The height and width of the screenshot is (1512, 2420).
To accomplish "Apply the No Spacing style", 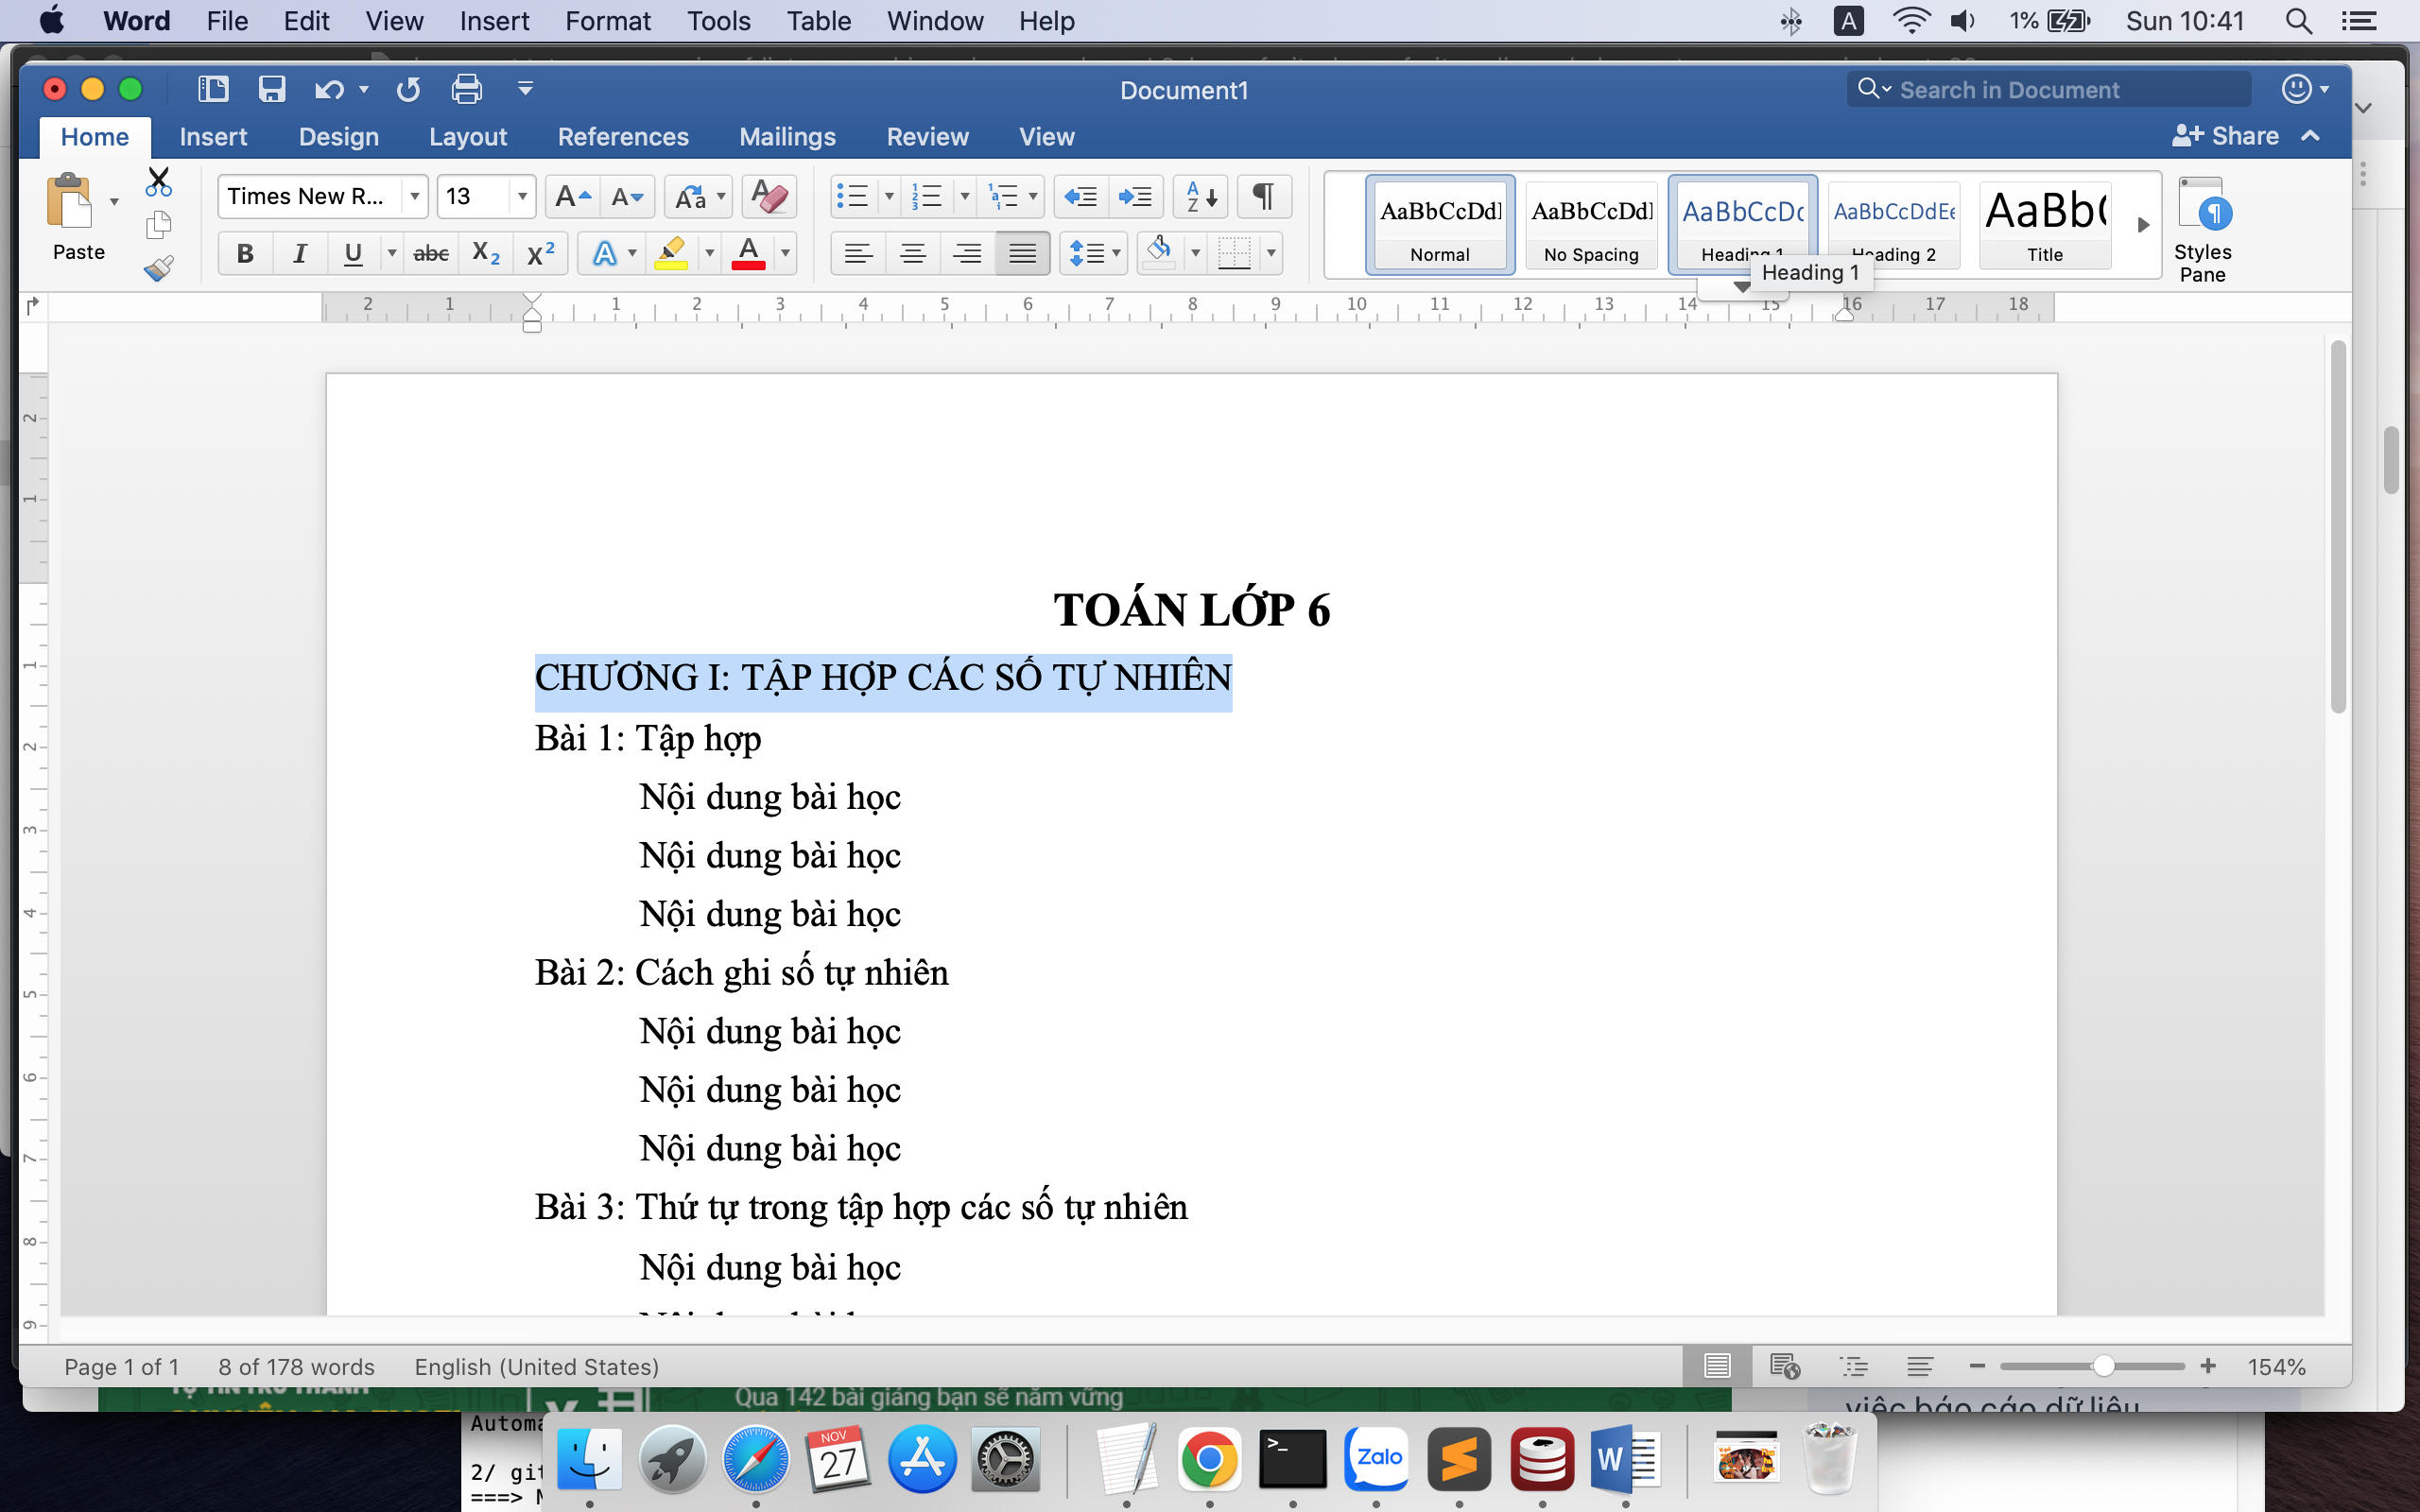I will pos(1591,224).
